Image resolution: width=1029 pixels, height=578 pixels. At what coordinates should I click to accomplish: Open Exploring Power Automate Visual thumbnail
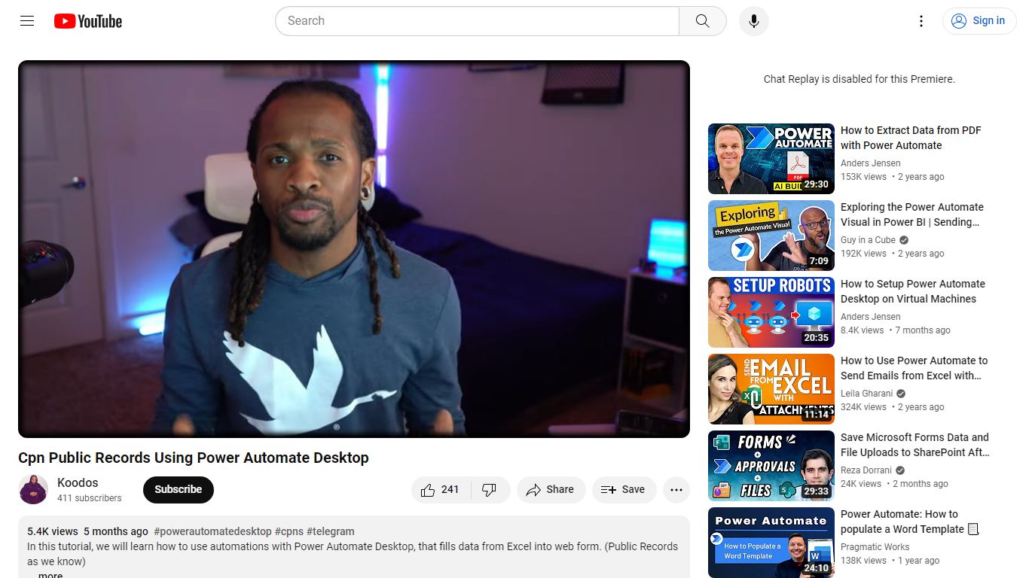771,236
